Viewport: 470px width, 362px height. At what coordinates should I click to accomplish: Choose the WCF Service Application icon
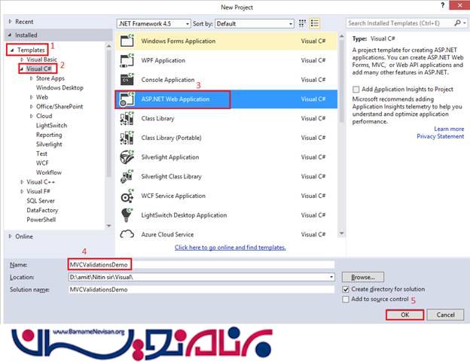point(126,196)
